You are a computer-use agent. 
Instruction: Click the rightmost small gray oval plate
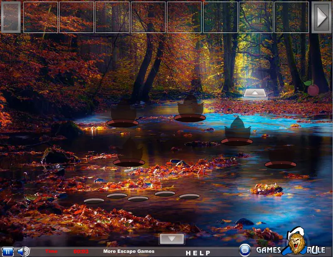click(189, 196)
